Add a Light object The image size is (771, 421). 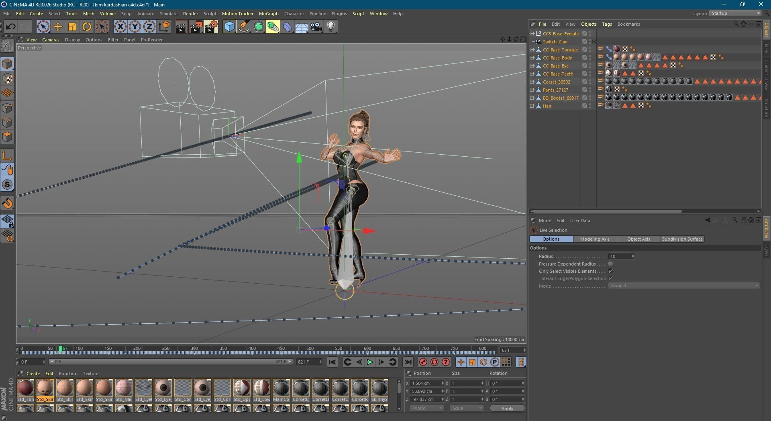[x=330, y=27]
